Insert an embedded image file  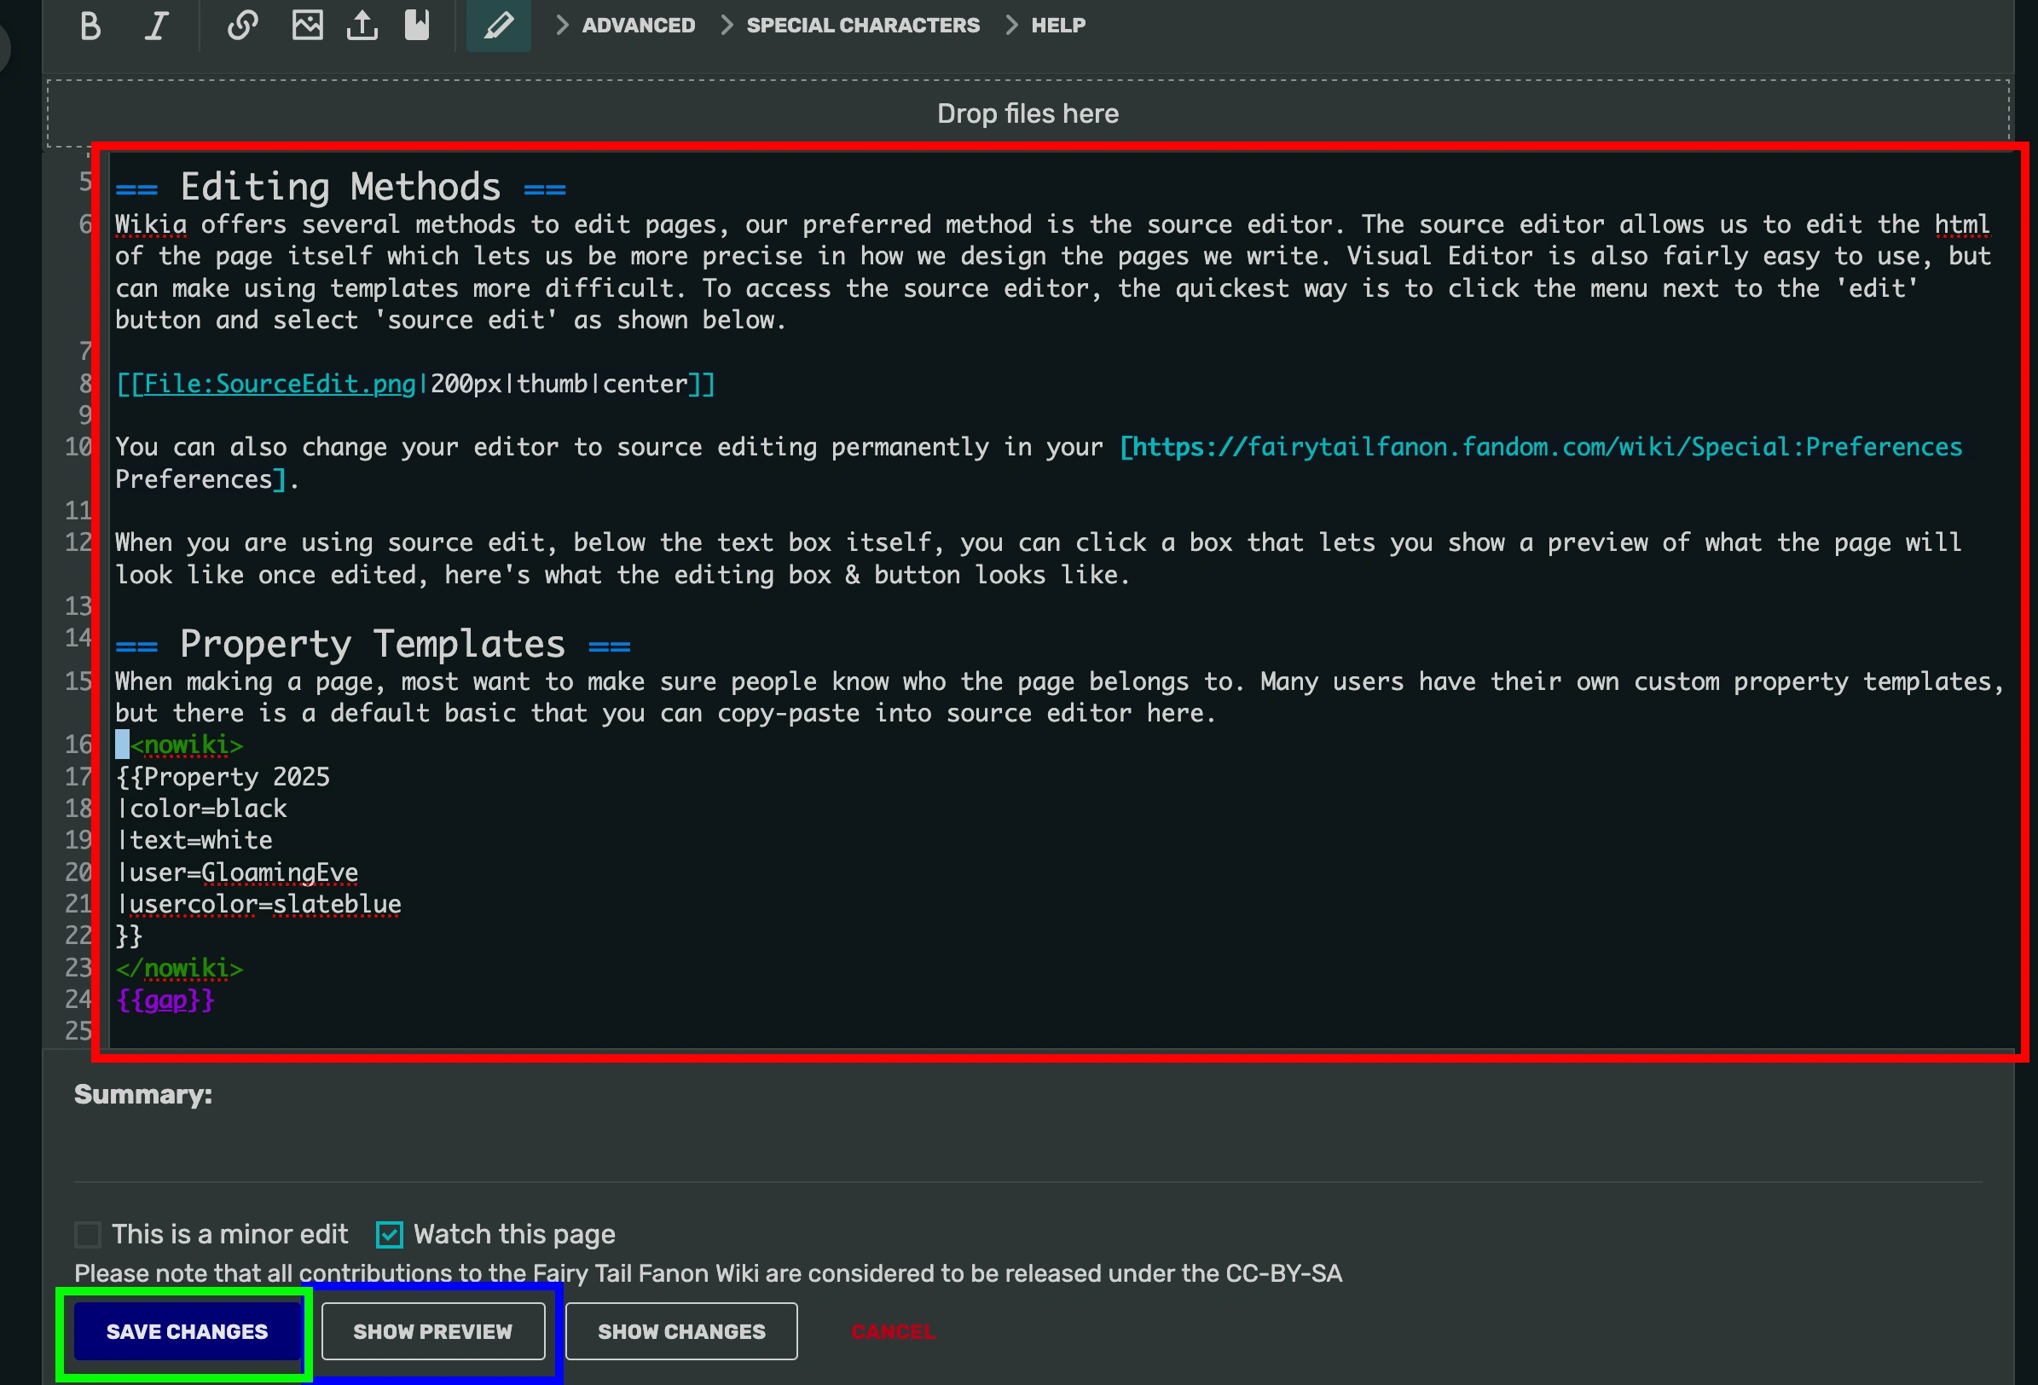[x=307, y=26]
